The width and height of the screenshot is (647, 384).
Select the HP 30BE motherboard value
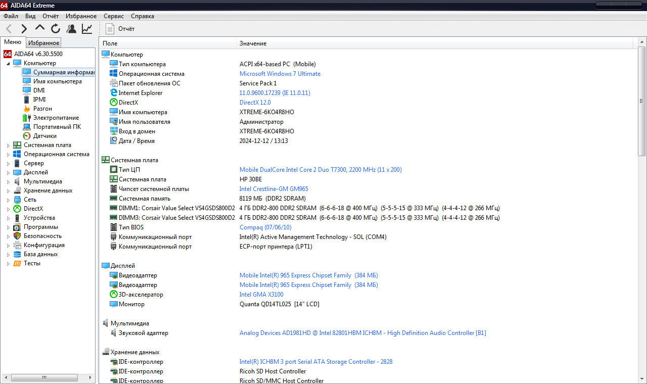251,179
